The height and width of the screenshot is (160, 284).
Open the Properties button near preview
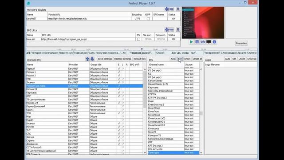click(x=241, y=44)
